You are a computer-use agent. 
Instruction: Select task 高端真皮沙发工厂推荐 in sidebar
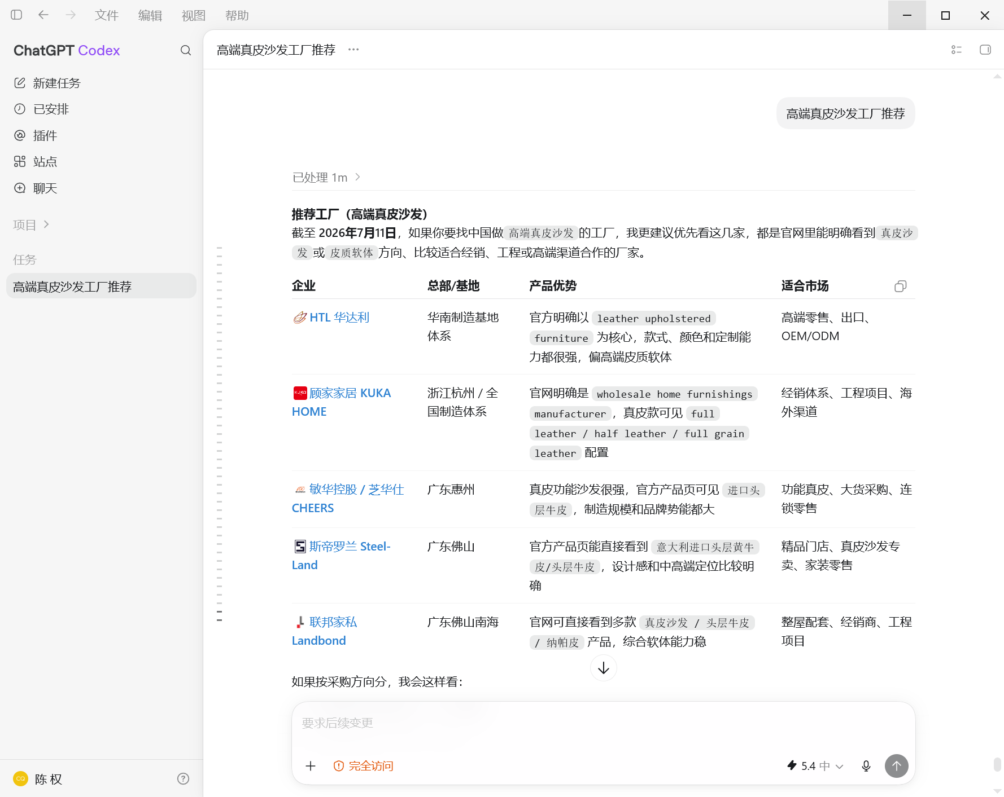pos(102,286)
